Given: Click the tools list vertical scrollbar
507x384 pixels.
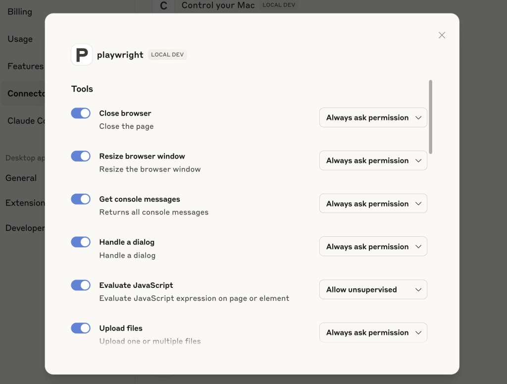Looking at the screenshot, I should coord(431,116).
